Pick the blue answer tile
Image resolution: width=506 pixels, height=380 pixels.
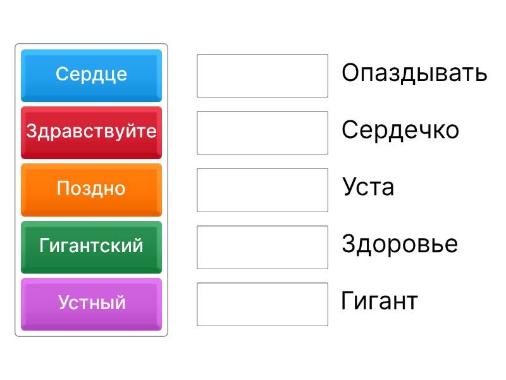point(91,75)
